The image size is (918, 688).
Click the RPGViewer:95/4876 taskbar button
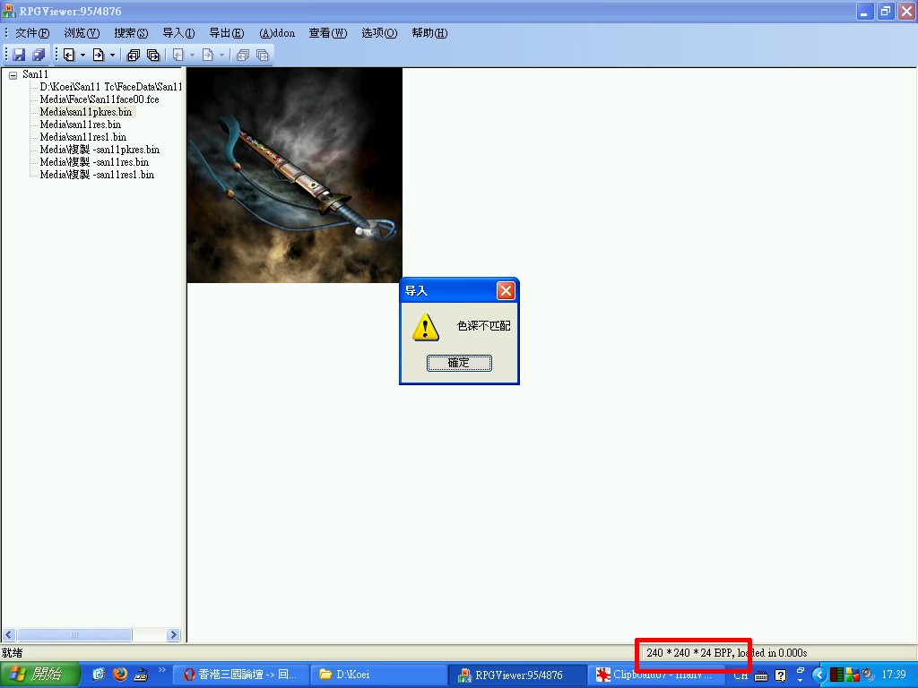tap(515, 675)
